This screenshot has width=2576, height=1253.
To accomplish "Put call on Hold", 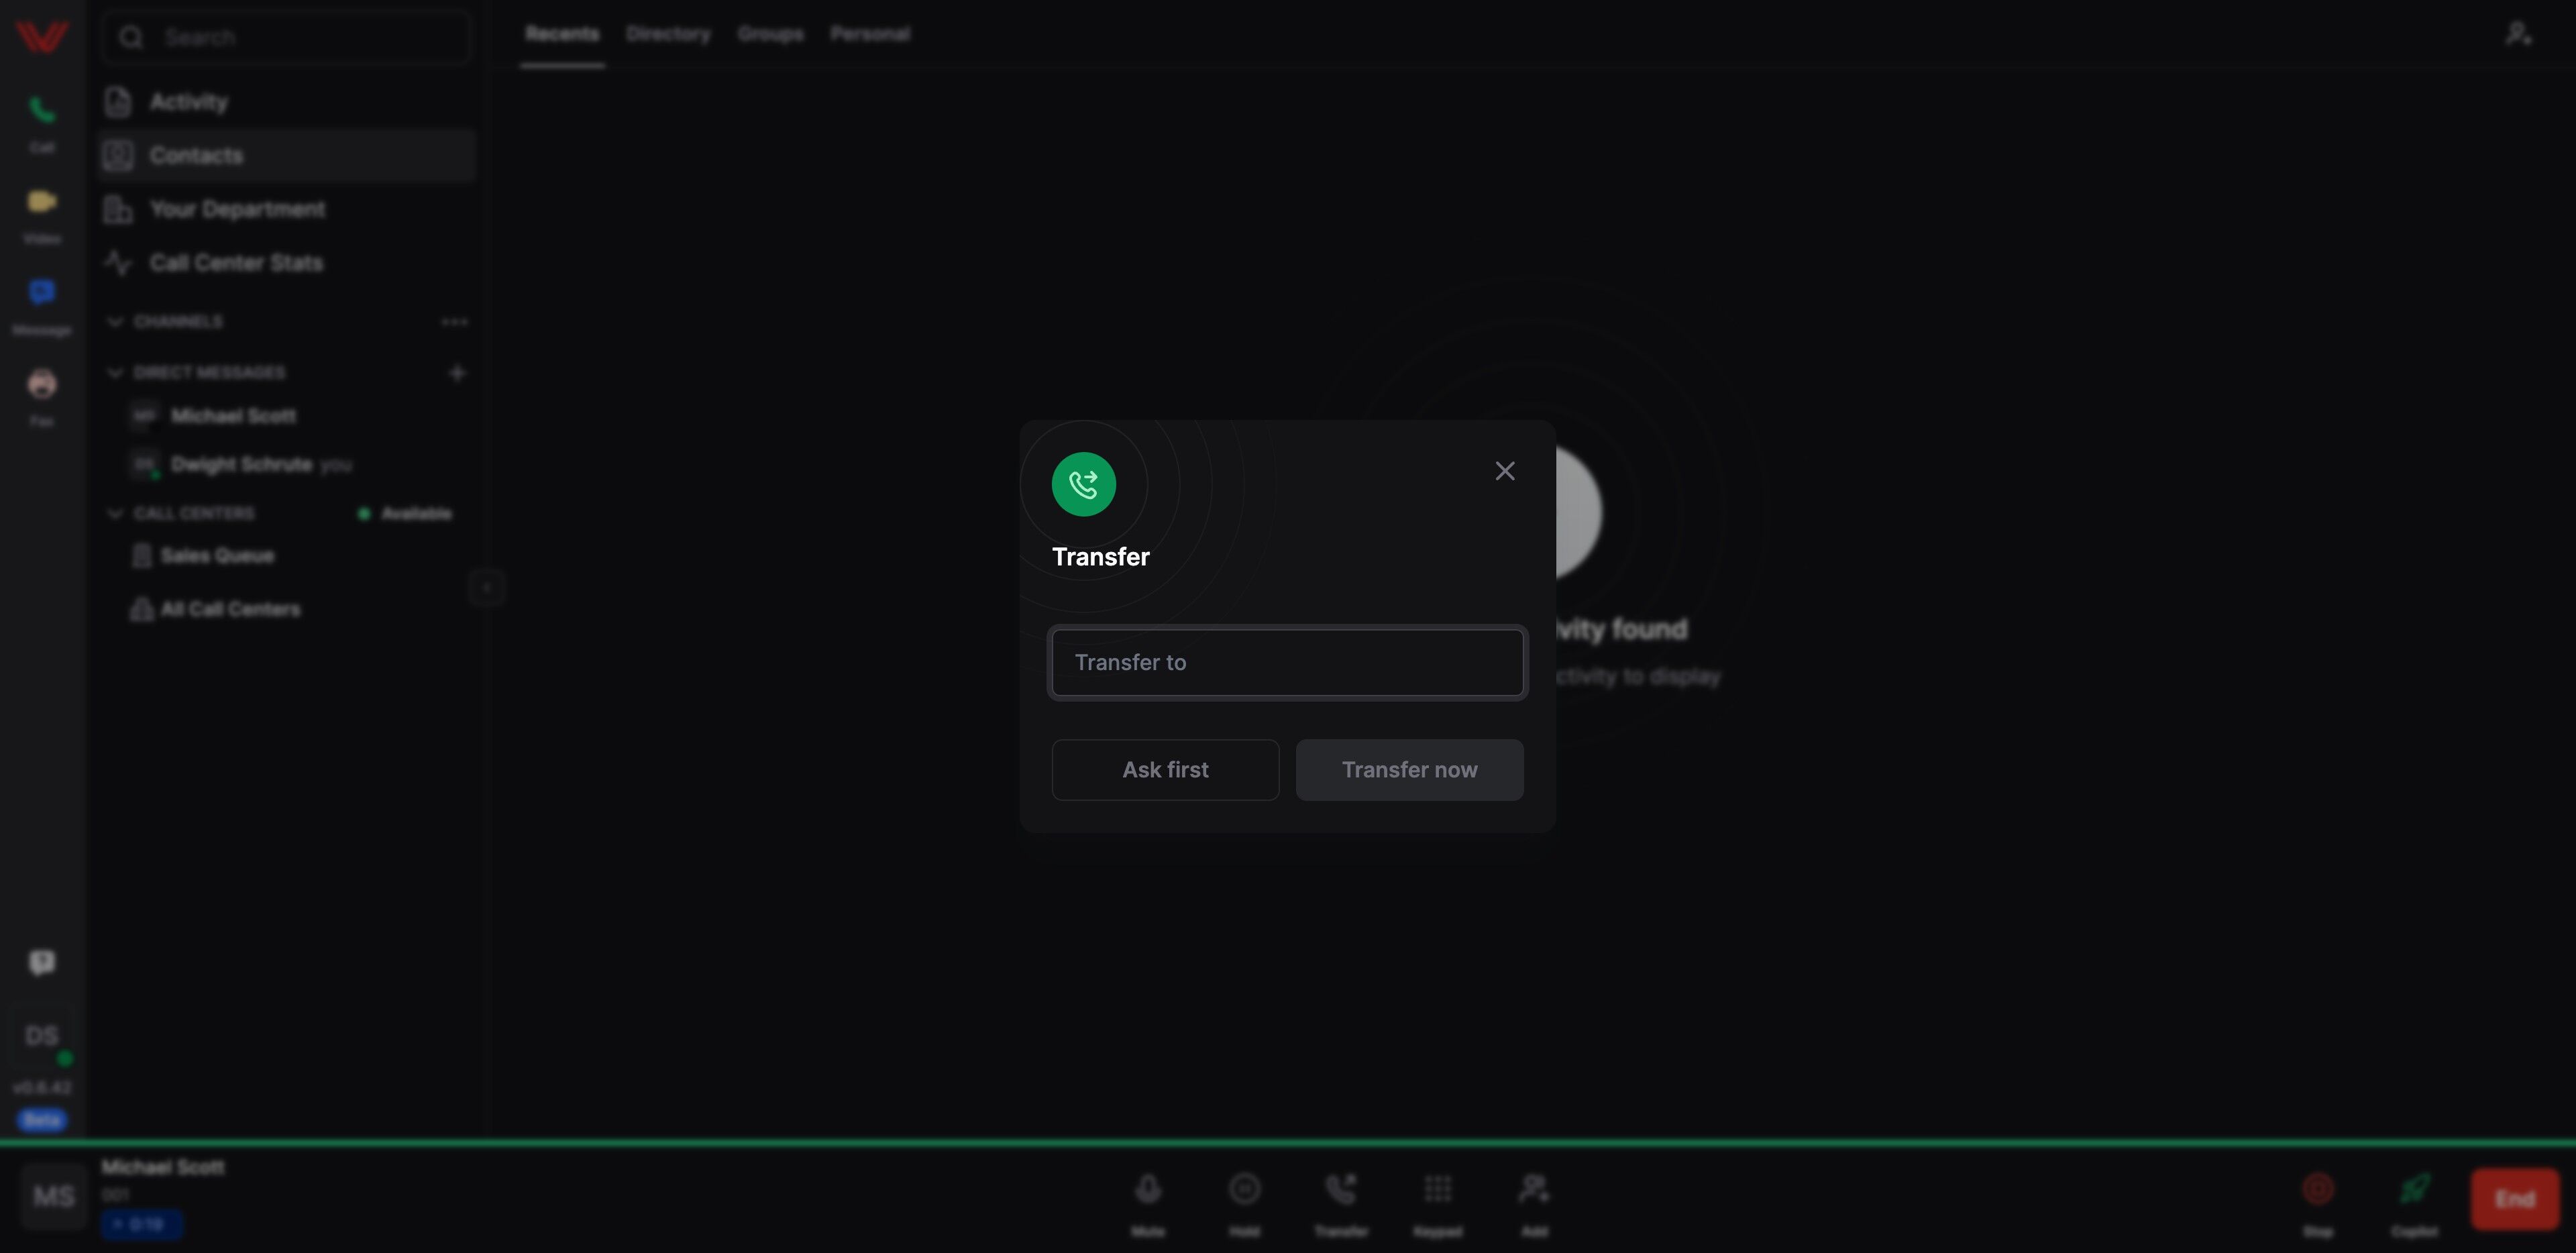I will pyautogui.click(x=1244, y=1189).
